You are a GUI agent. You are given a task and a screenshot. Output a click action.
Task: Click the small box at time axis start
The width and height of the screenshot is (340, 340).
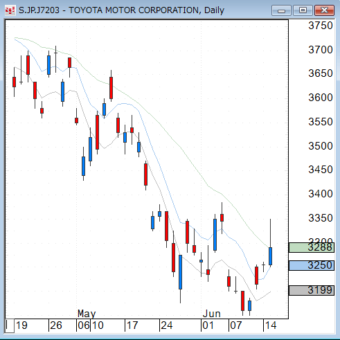(10, 326)
